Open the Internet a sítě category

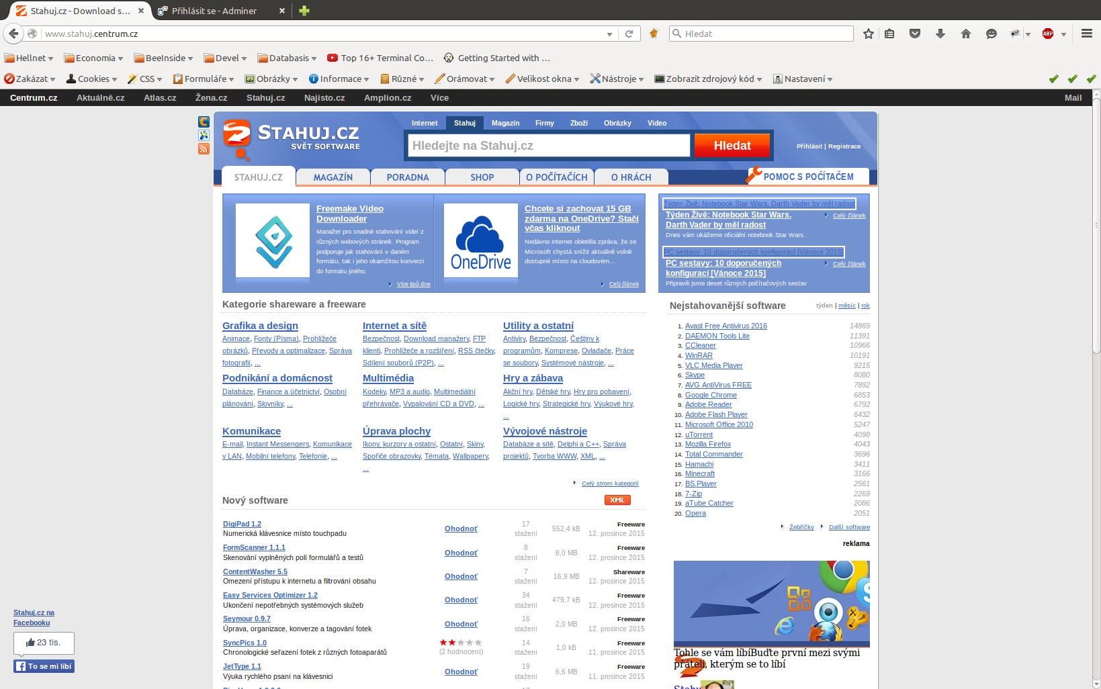point(394,326)
